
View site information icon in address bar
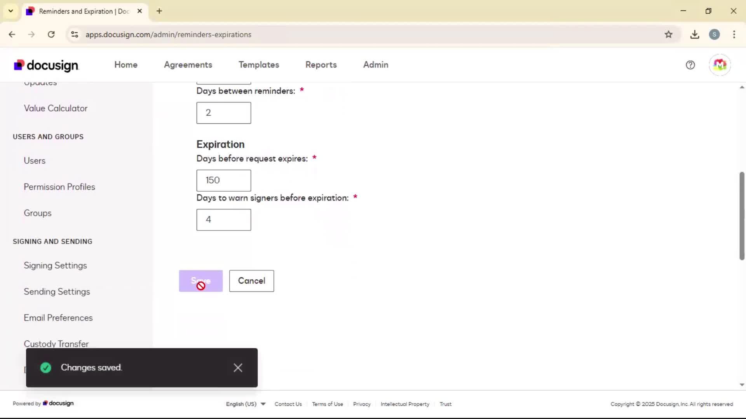[75, 35]
